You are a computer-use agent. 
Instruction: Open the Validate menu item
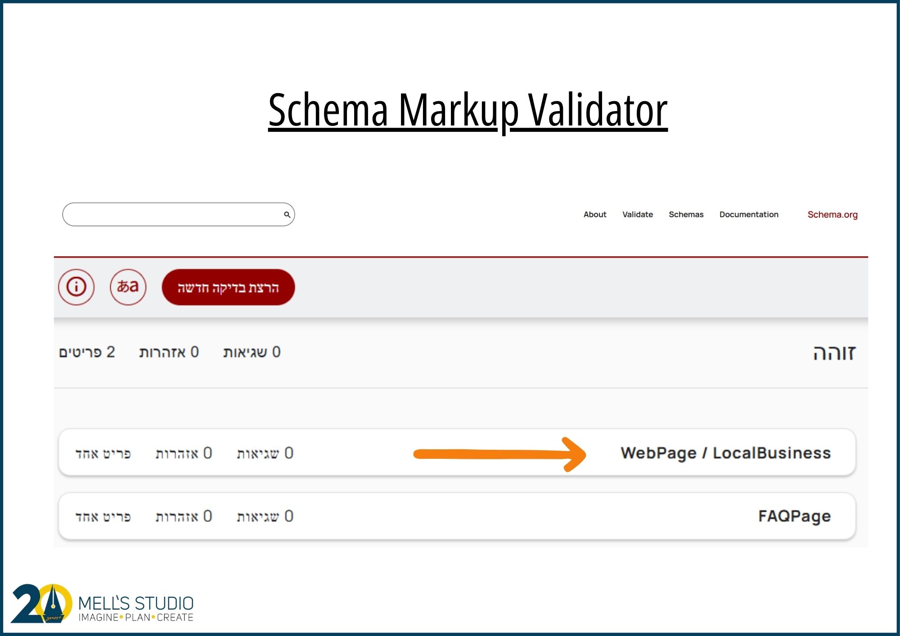point(637,215)
